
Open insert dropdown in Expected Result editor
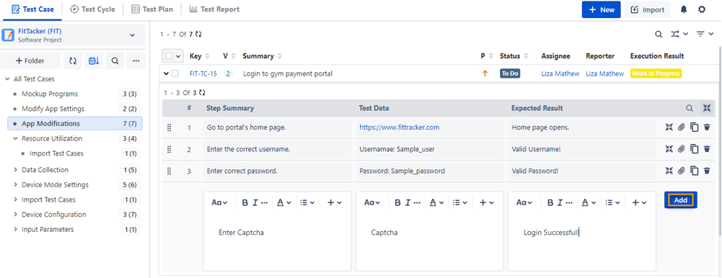tap(639, 202)
